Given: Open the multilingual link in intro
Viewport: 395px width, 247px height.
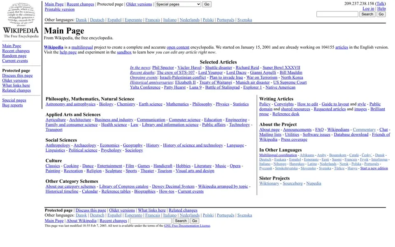Looking at the screenshot, I should (x=82, y=47).
